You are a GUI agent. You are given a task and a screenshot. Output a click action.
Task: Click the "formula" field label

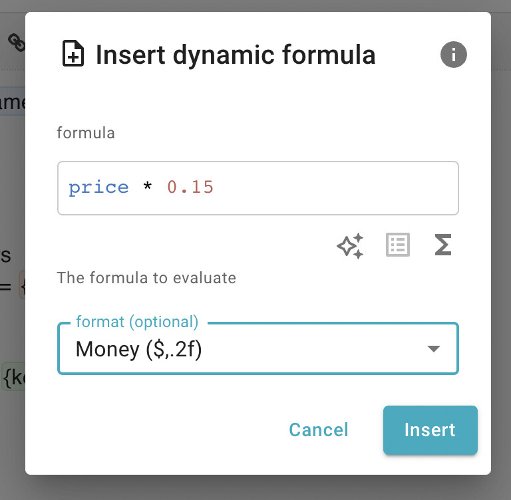coord(86,133)
